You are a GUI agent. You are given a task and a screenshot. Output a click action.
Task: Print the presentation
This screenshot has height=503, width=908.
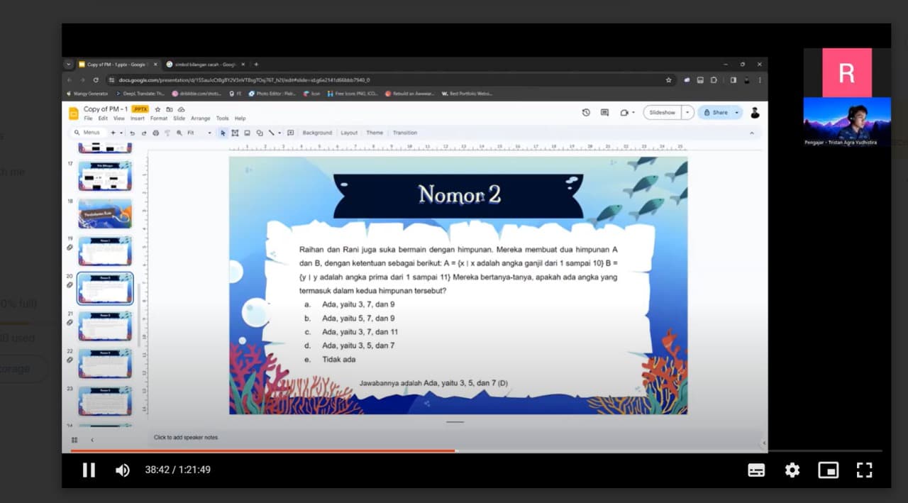coord(155,133)
